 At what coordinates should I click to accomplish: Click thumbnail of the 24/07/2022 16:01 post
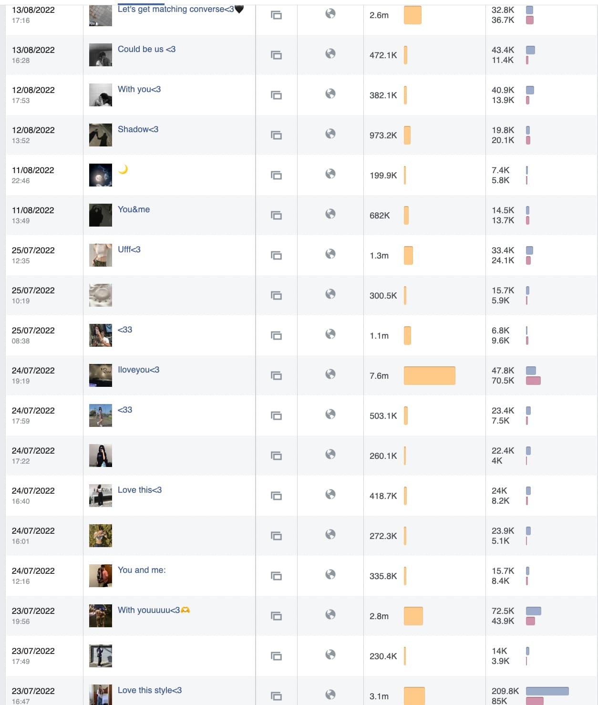coord(101,536)
